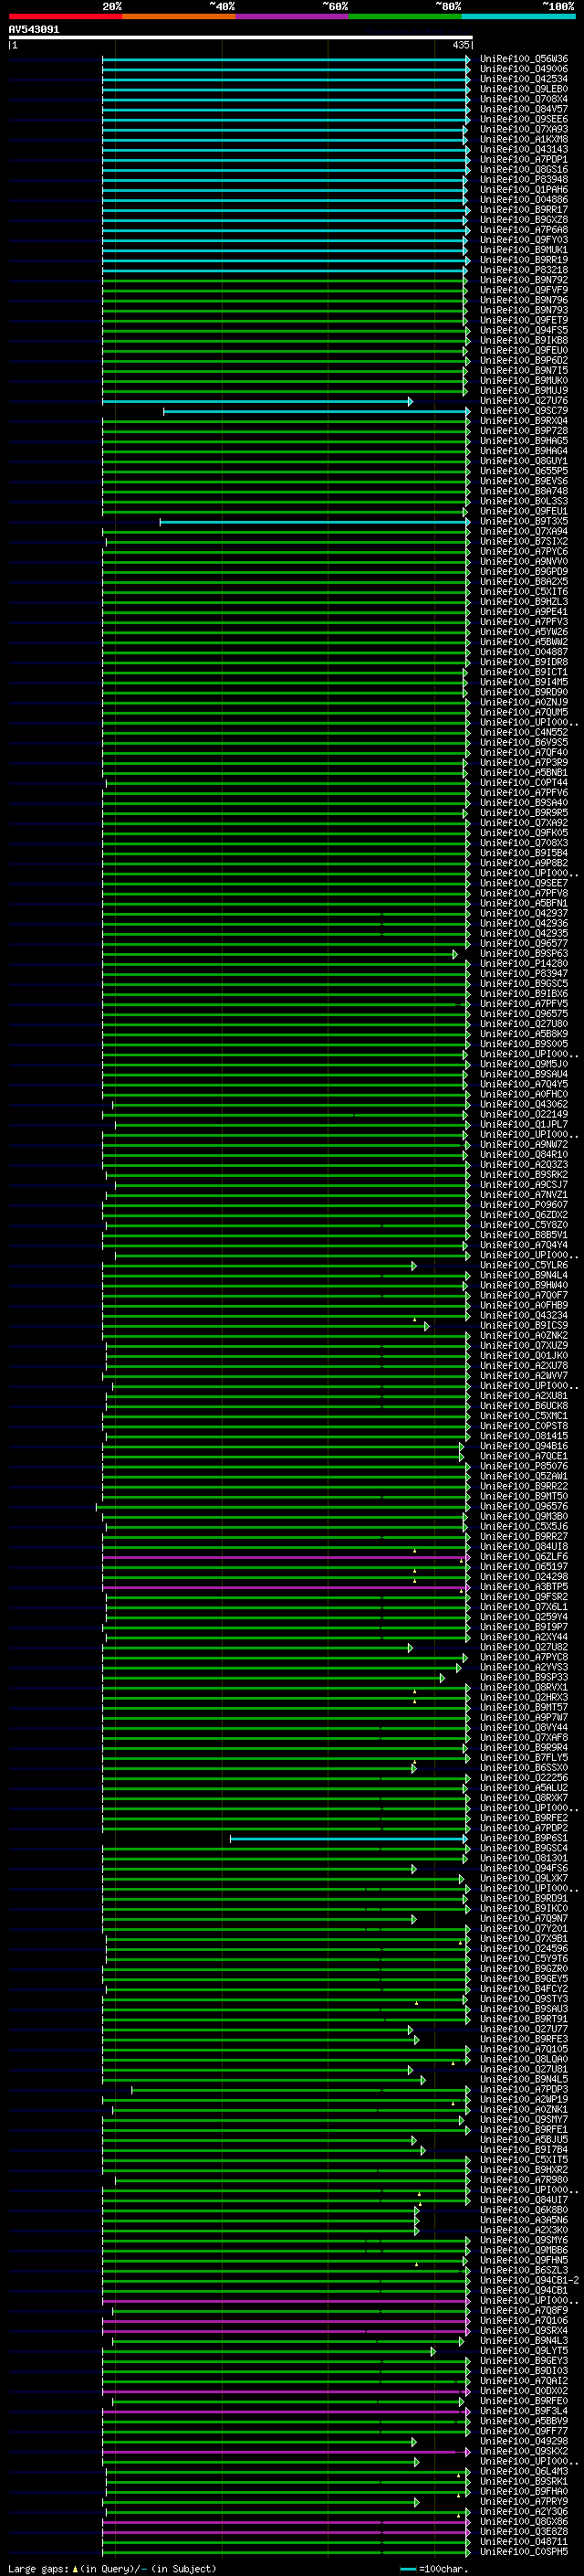Click hit label UniRef100_A7PDP1

tap(524, 159)
